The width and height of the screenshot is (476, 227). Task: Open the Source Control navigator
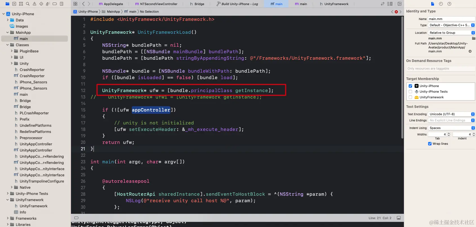(x=14, y=4)
